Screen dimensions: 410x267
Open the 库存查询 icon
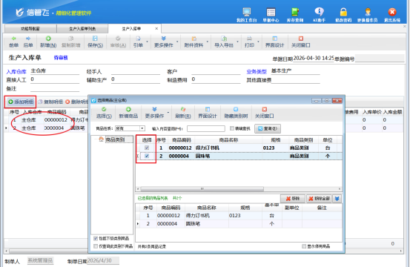point(295,15)
